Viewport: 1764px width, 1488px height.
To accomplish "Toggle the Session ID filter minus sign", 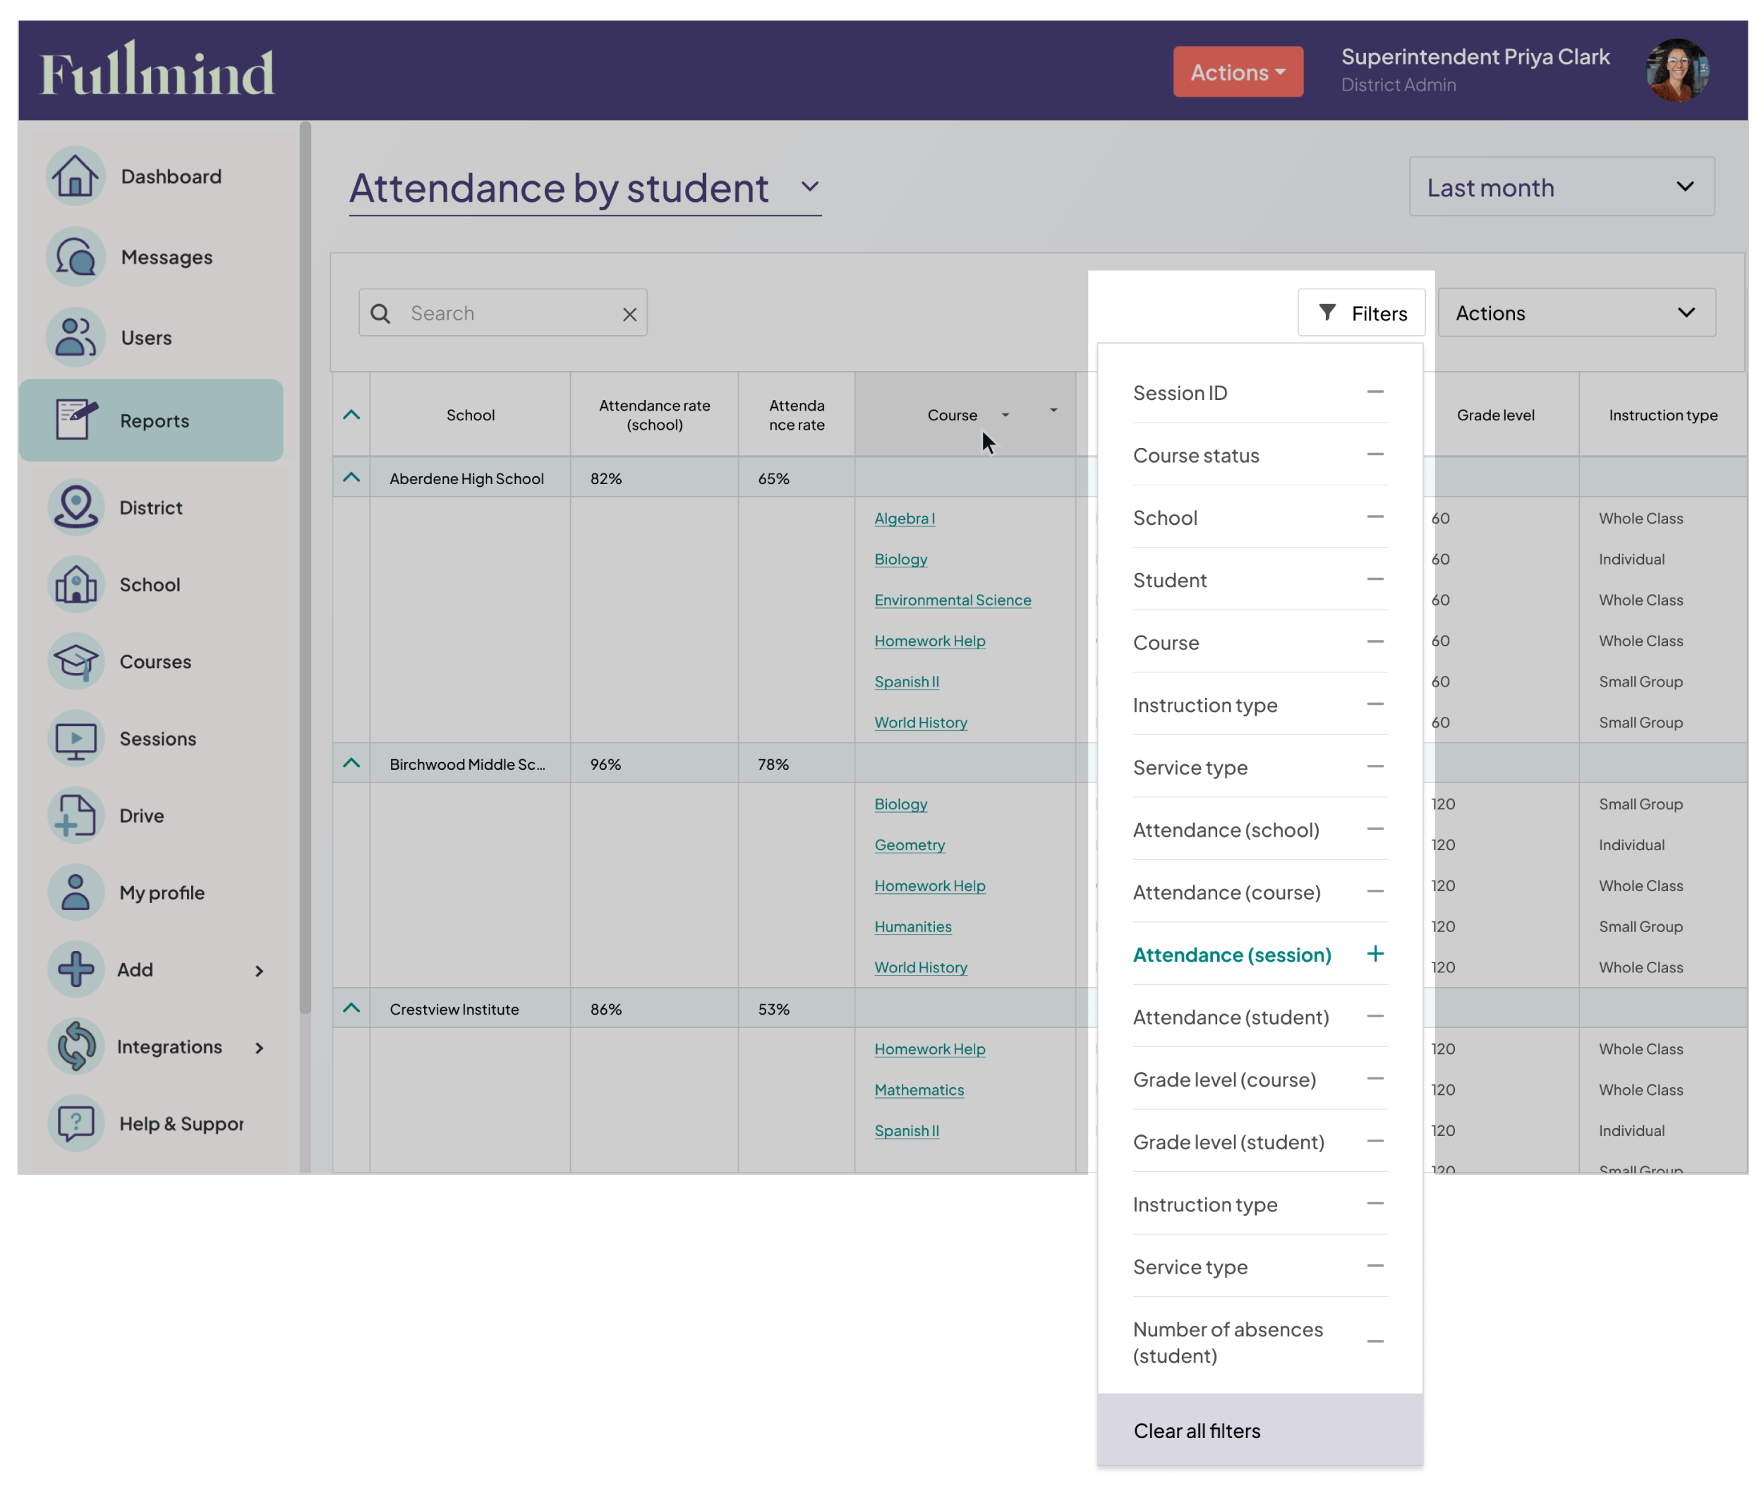I will (1375, 392).
